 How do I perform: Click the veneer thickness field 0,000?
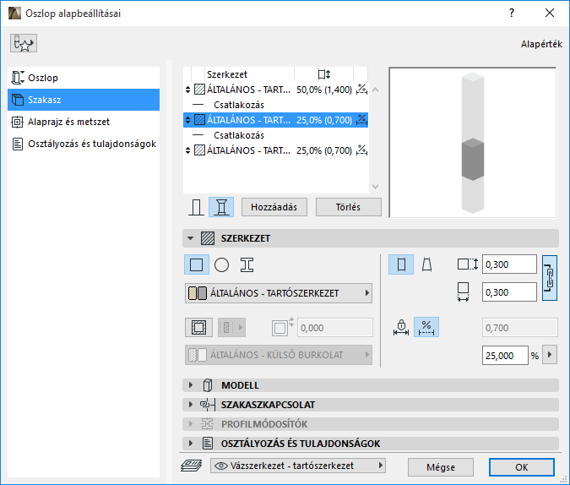click(334, 328)
